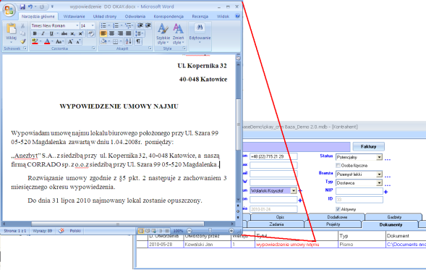426x270 pixels.
Task: Switch to the Opis tab in Kontrahent
Action: click(x=280, y=217)
